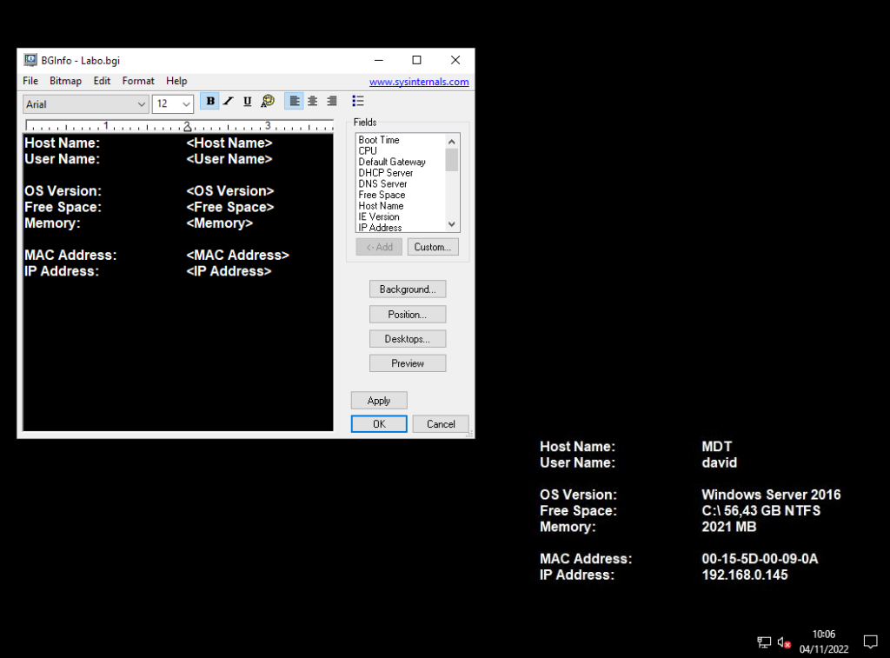Click the Apply button
890x658 pixels.
tap(379, 401)
